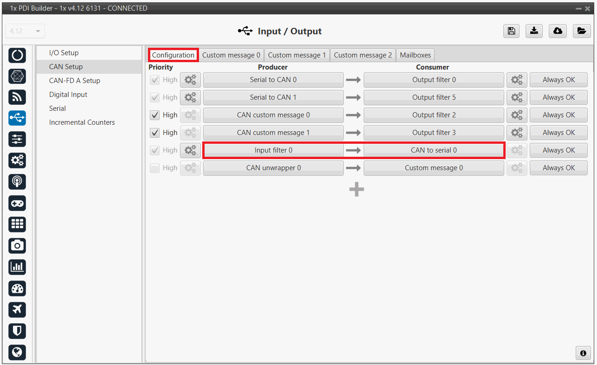
Task: Open gear settings for Serial to CAN 0
Action: 190,80
